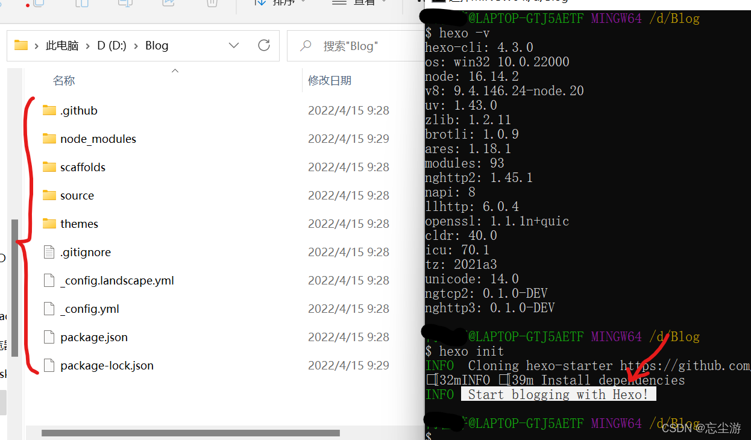Viewport: 751px width, 440px height.
Task: Select the _config.yml file name
Action: tap(90, 309)
